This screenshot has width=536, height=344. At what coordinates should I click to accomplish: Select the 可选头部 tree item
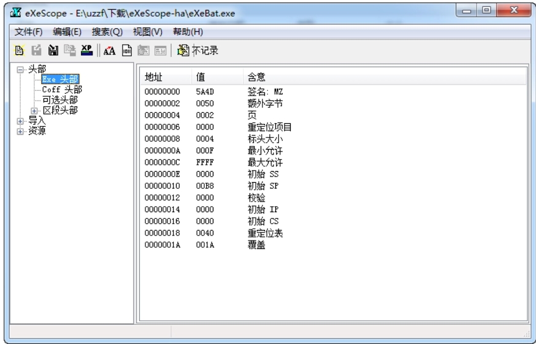tap(60, 100)
